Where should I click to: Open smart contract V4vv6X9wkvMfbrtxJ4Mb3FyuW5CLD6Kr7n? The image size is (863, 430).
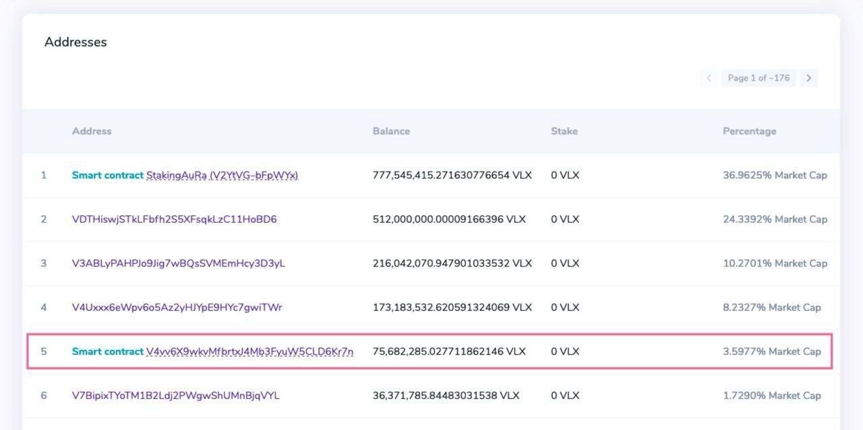pyautogui.click(x=249, y=351)
